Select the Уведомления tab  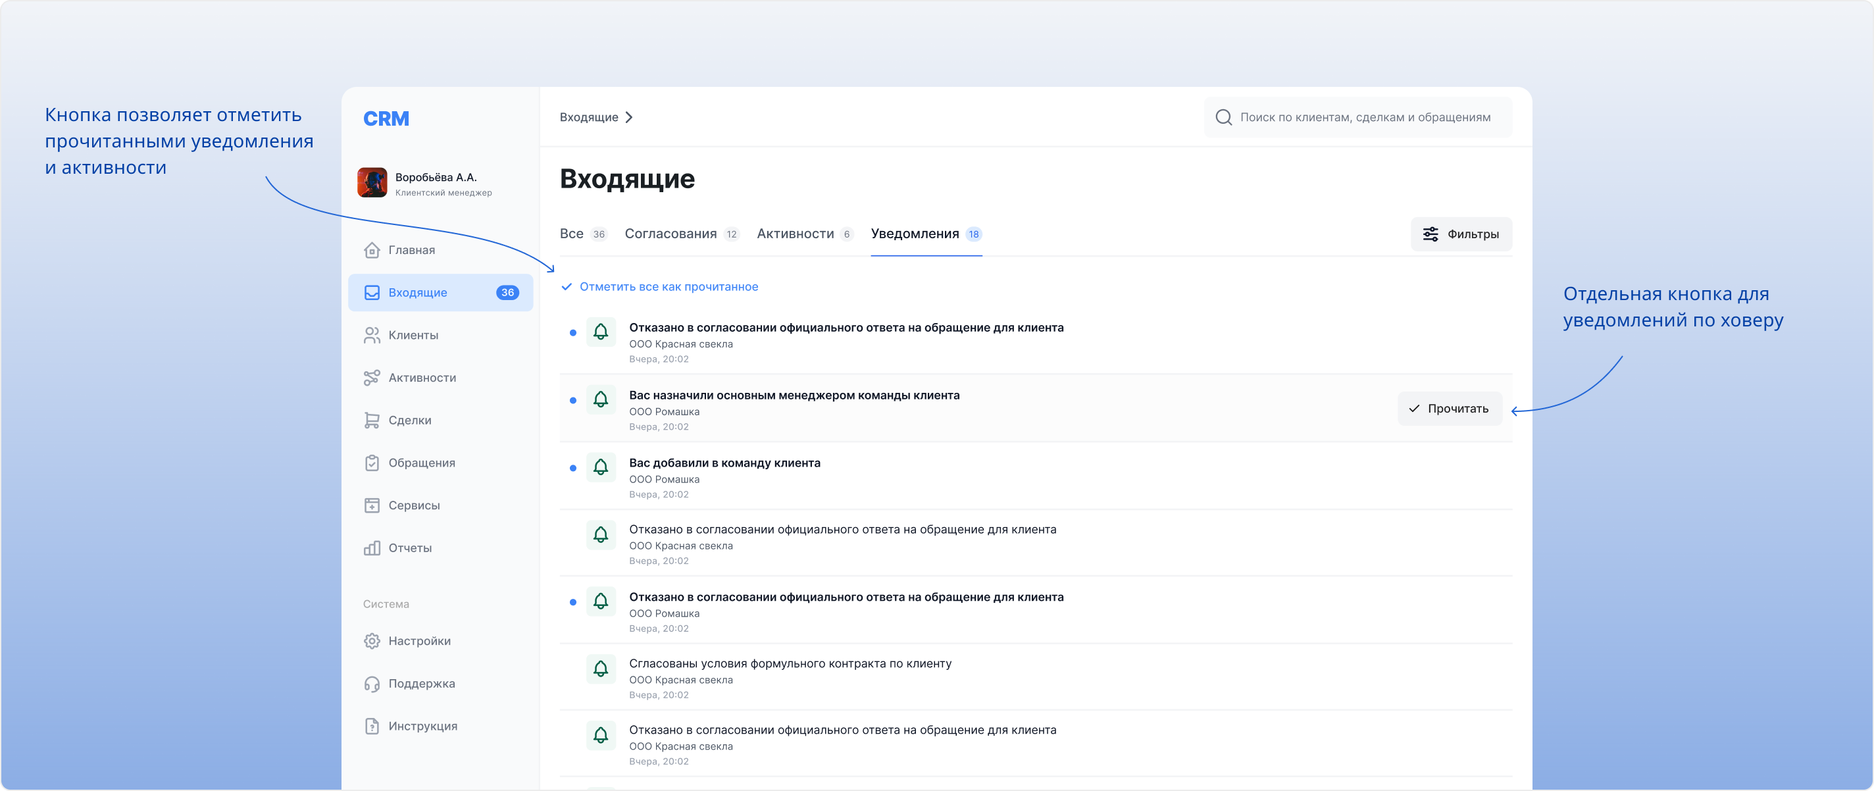tap(926, 234)
